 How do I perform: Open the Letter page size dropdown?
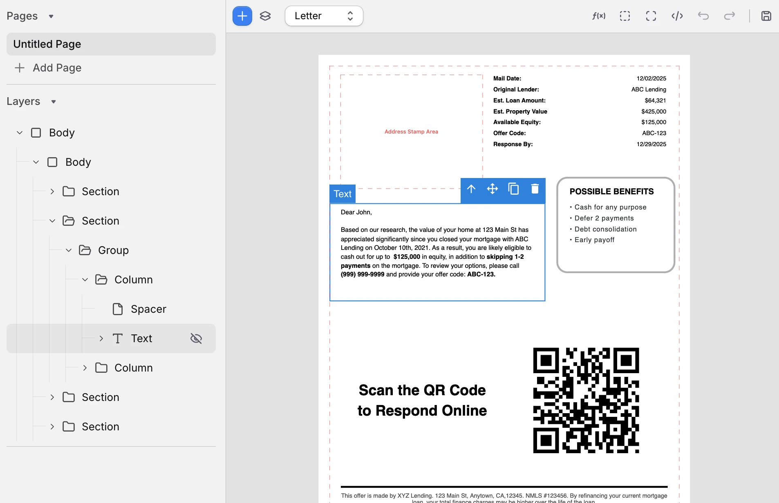pos(324,16)
